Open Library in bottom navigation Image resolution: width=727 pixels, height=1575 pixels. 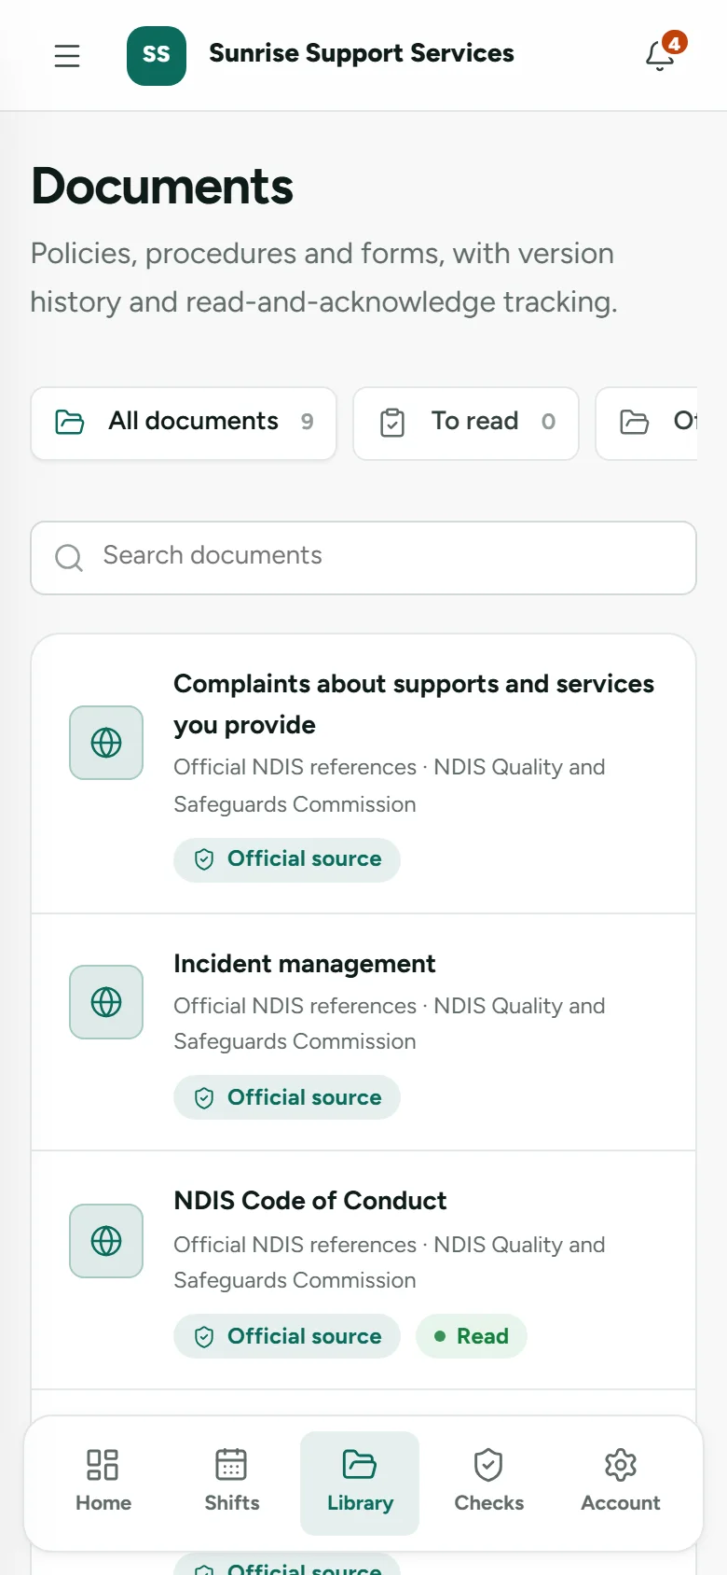[360, 1483]
